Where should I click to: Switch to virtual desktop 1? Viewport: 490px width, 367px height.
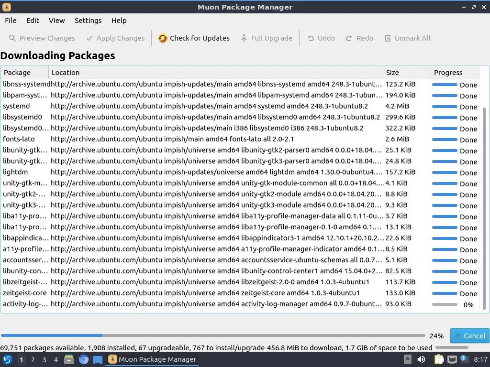[21, 360]
